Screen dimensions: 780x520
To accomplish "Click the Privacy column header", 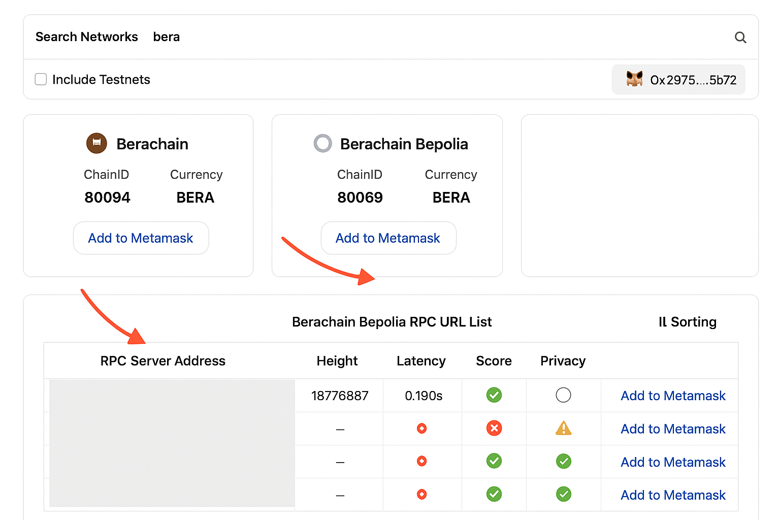I will point(563,361).
